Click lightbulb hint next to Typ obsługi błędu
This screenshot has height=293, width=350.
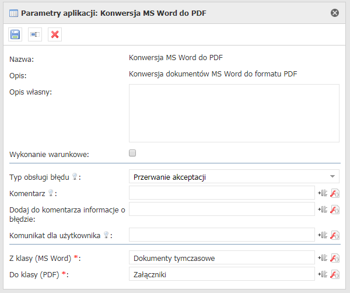point(75,176)
